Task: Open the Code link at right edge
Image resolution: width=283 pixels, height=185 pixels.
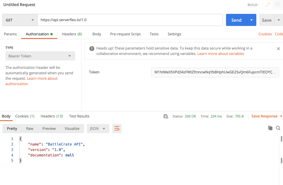Action: (279, 34)
